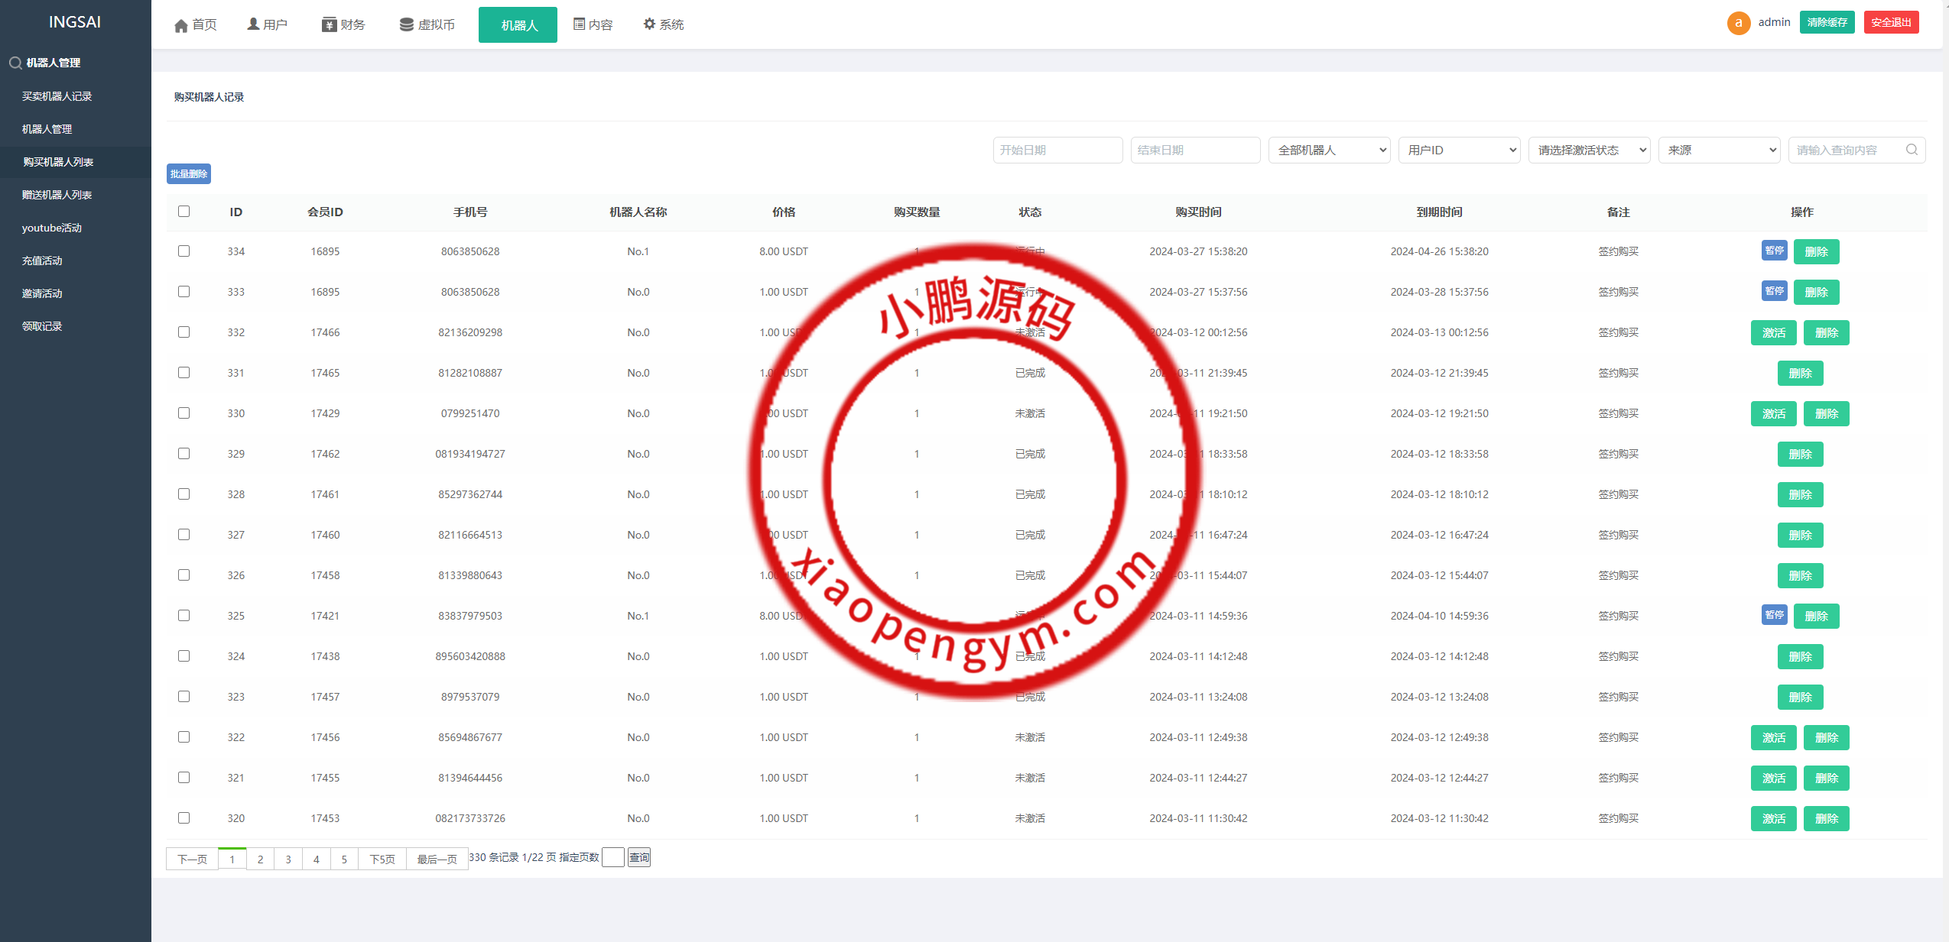The width and height of the screenshot is (1949, 942).
Task: Tick the checkbox for record ID 334
Action: (x=184, y=251)
